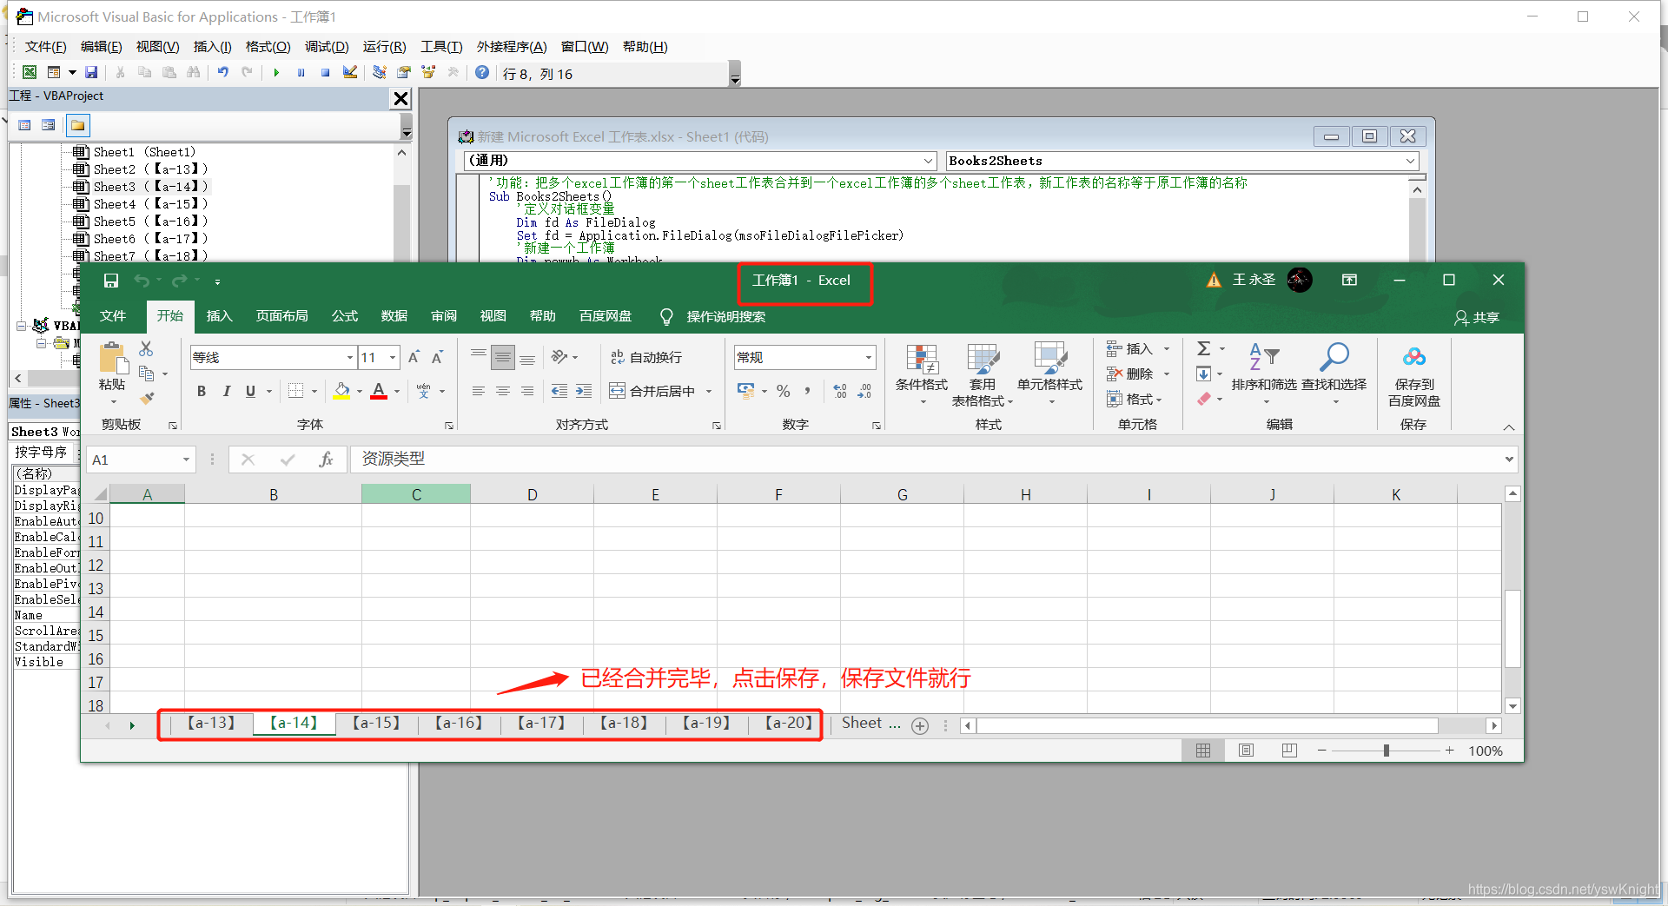
Task: Open the 调试(D) menu in VBA editor
Action: point(327,47)
